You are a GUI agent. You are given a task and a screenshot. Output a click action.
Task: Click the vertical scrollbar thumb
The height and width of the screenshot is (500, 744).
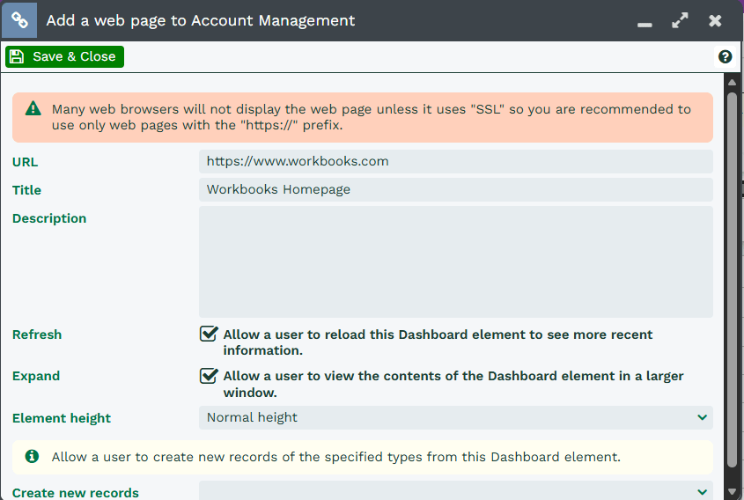click(731, 277)
